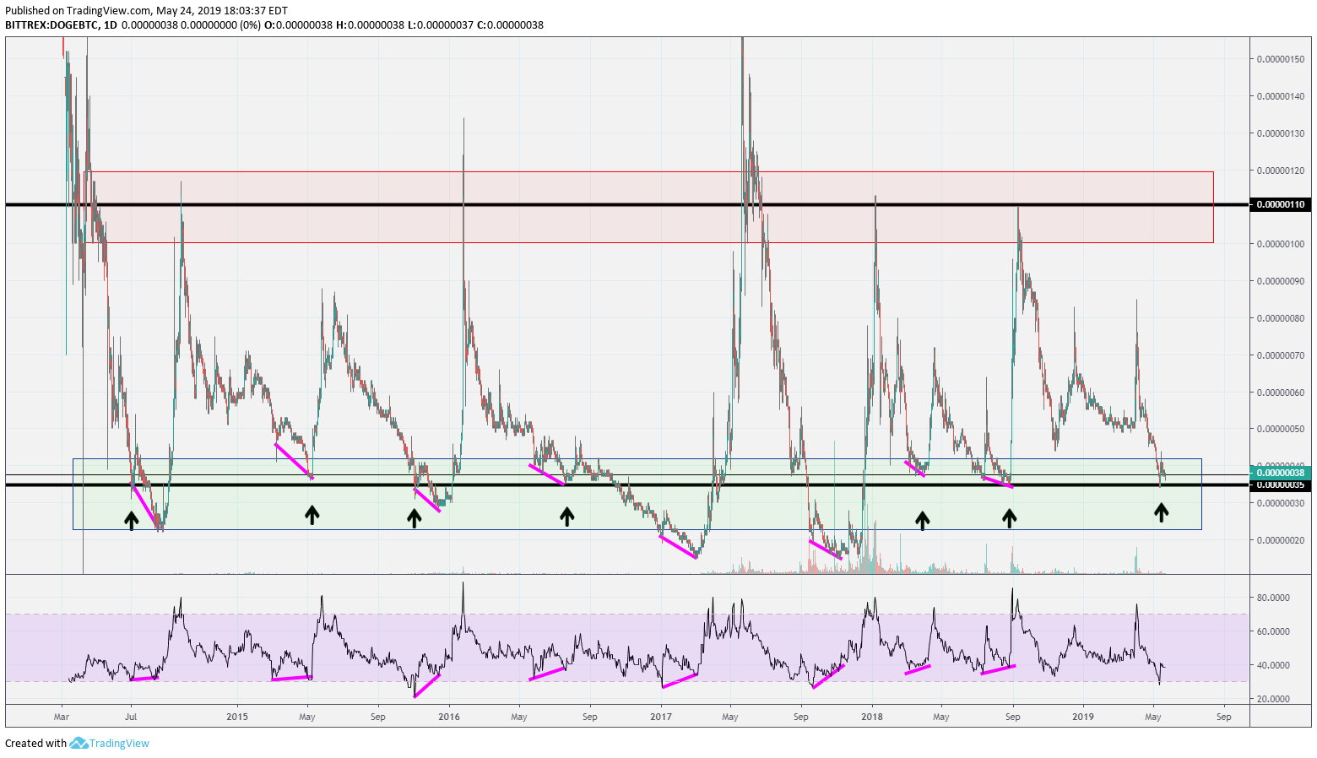This screenshot has width=1317, height=758.
Task: Click the 0.00000090 price axis label
Action: 1281,281
